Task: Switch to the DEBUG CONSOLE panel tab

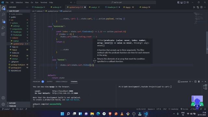Action: [61, 82]
